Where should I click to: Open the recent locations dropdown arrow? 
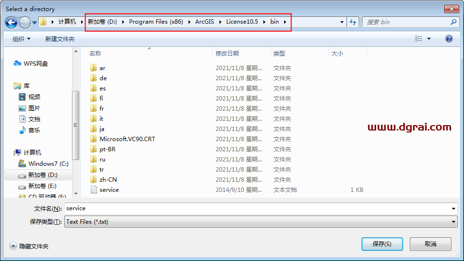click(35, 23)
